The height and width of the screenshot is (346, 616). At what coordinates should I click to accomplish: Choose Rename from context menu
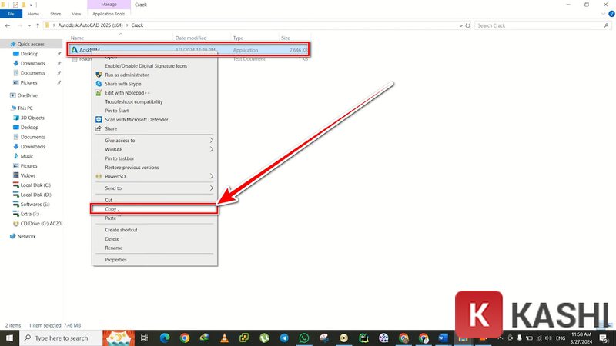155,248
